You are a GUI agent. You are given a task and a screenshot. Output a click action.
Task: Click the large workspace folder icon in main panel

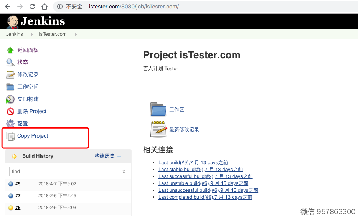[158, 109]
